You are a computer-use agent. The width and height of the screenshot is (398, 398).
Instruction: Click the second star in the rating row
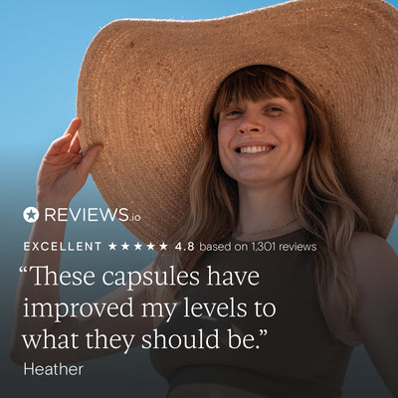pos(125,247)
